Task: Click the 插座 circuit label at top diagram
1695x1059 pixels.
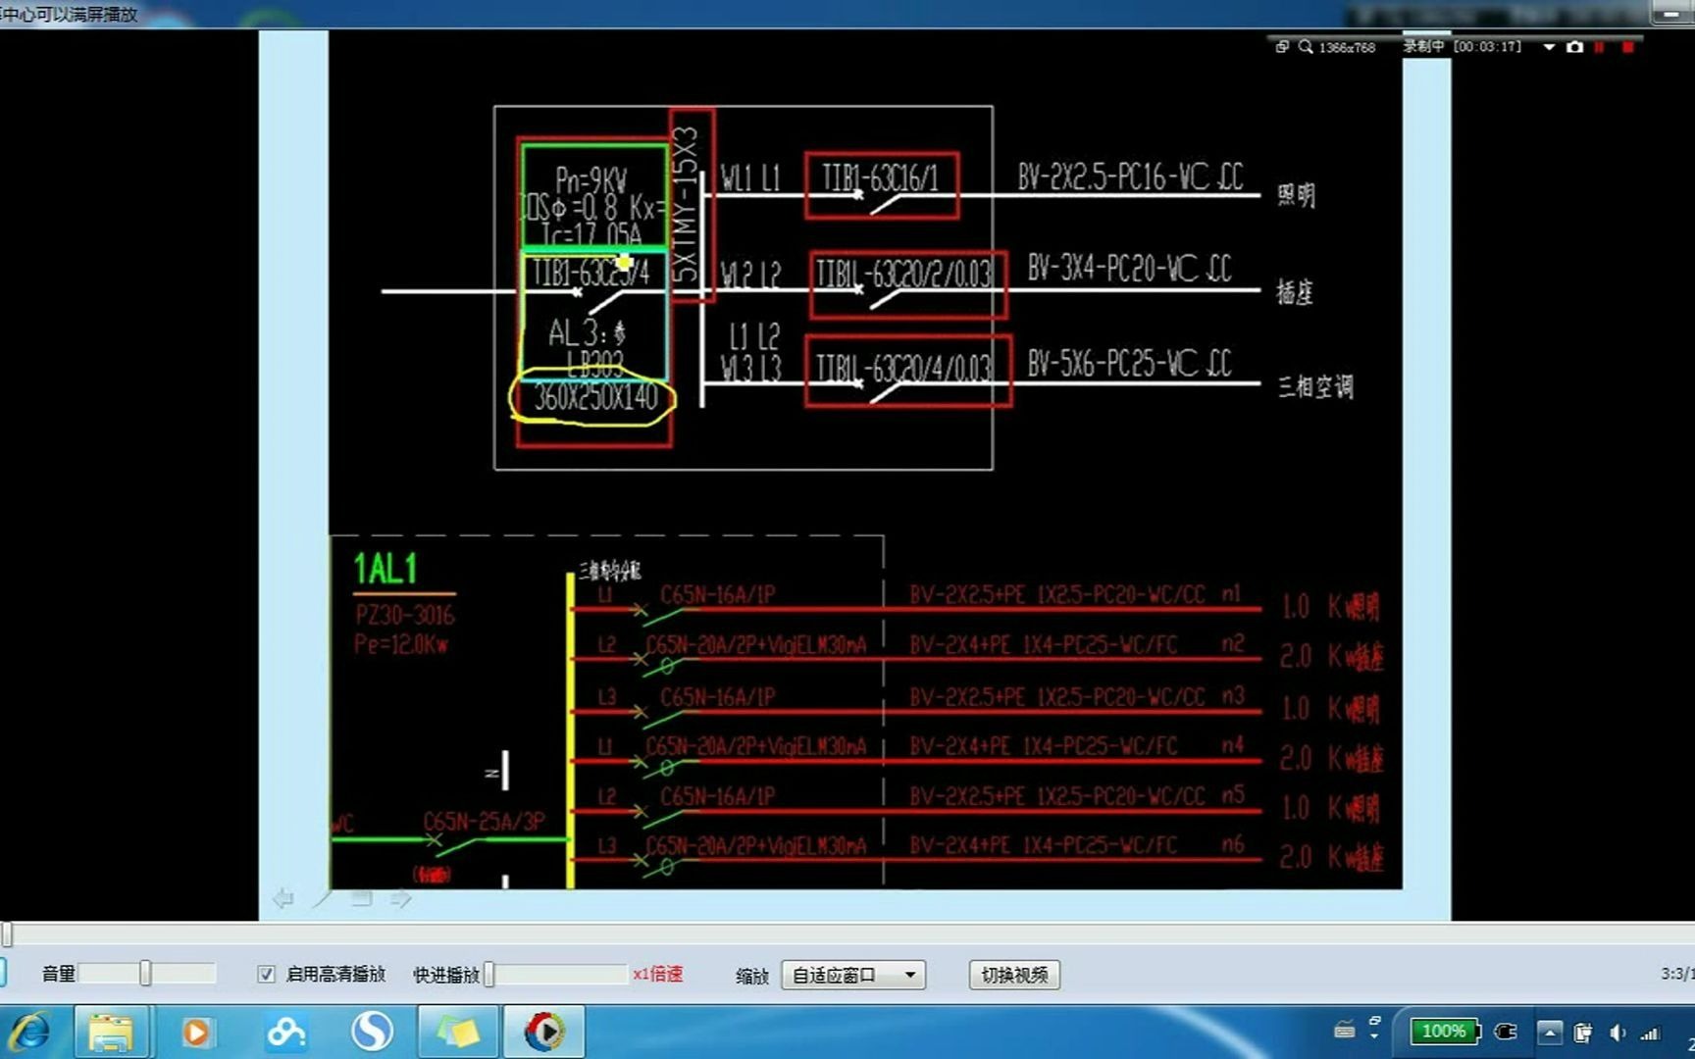Action: pos(1294,292)
